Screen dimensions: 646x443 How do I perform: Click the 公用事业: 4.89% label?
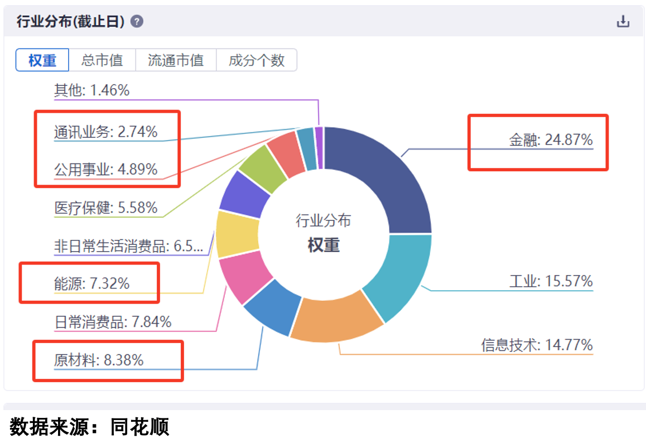(x=106, y=168)
